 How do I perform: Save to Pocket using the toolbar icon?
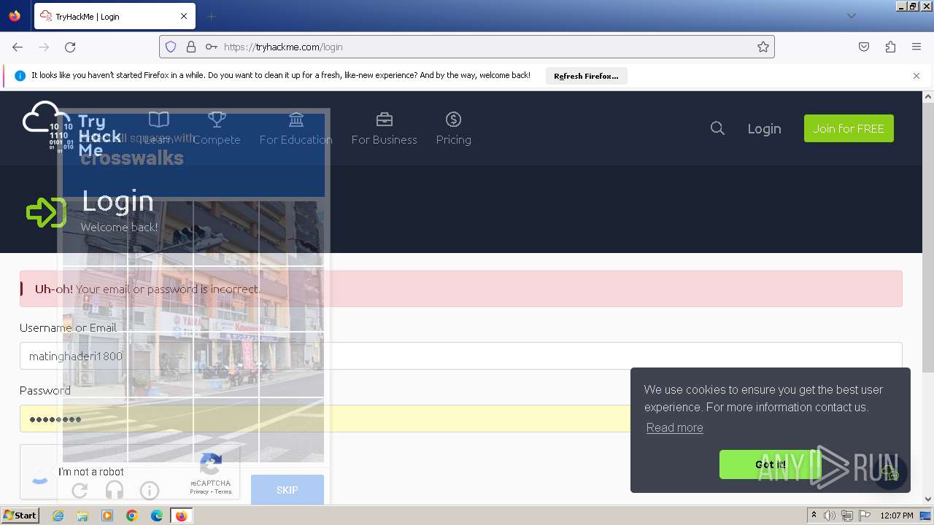tap(864, 47)
